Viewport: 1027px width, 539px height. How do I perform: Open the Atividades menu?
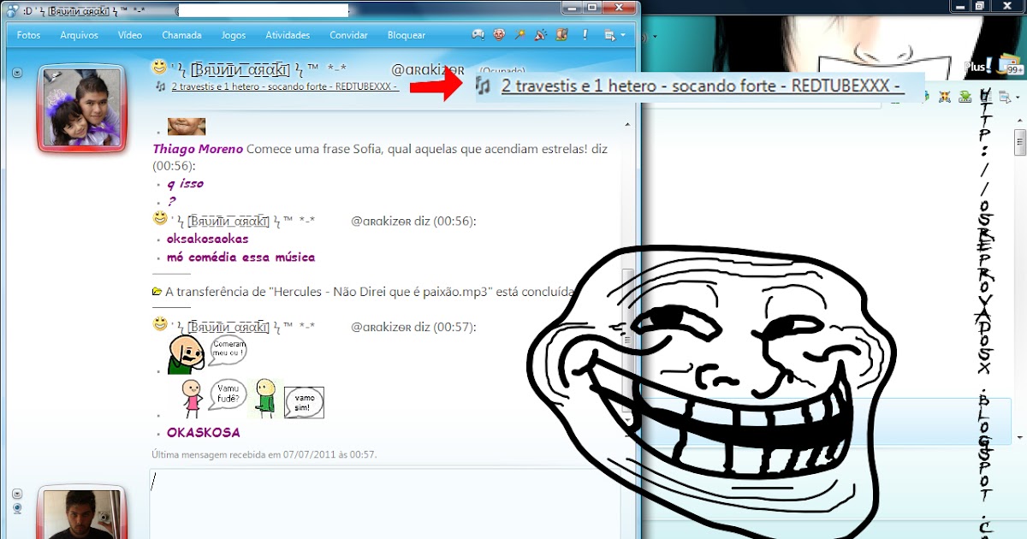(288, 35)
